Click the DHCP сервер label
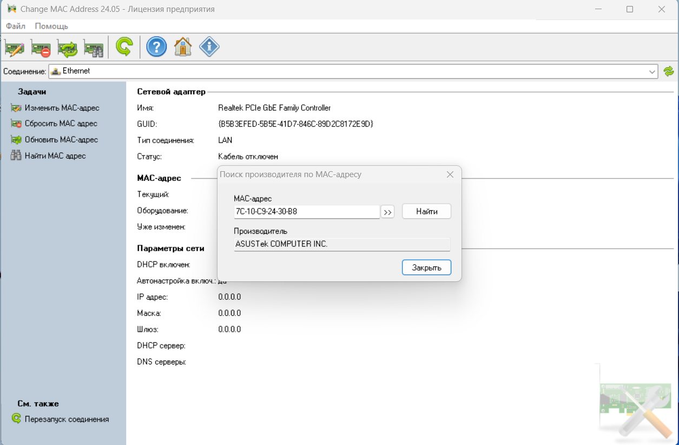 pos(161,346)
